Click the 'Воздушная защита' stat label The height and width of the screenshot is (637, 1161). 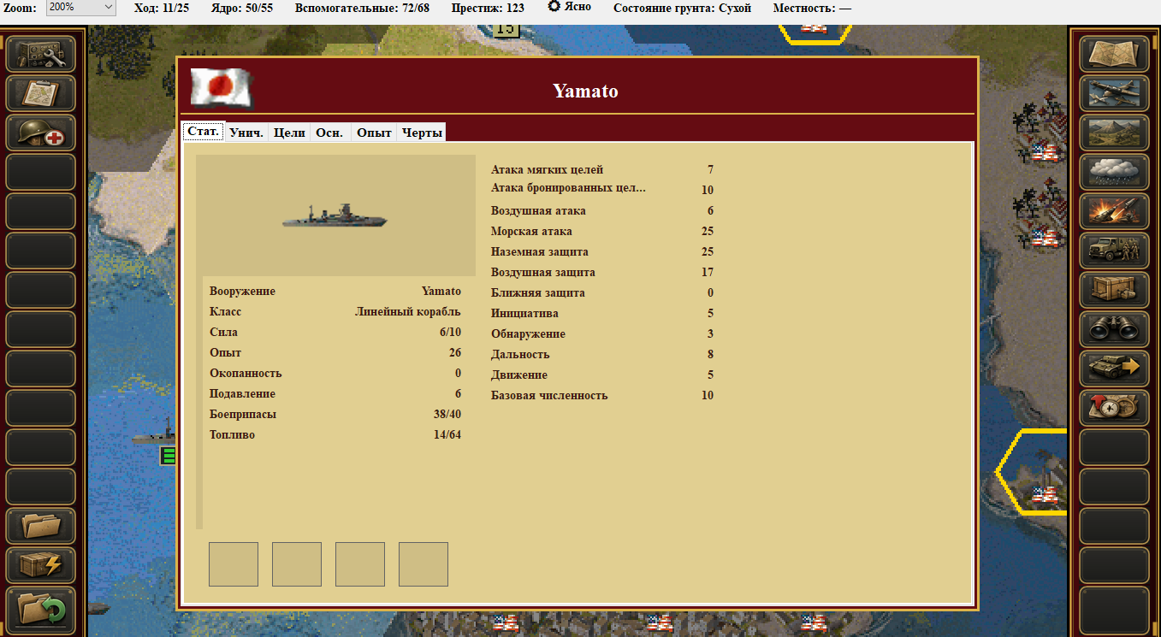pyautogui.click(x=543, y=273)
